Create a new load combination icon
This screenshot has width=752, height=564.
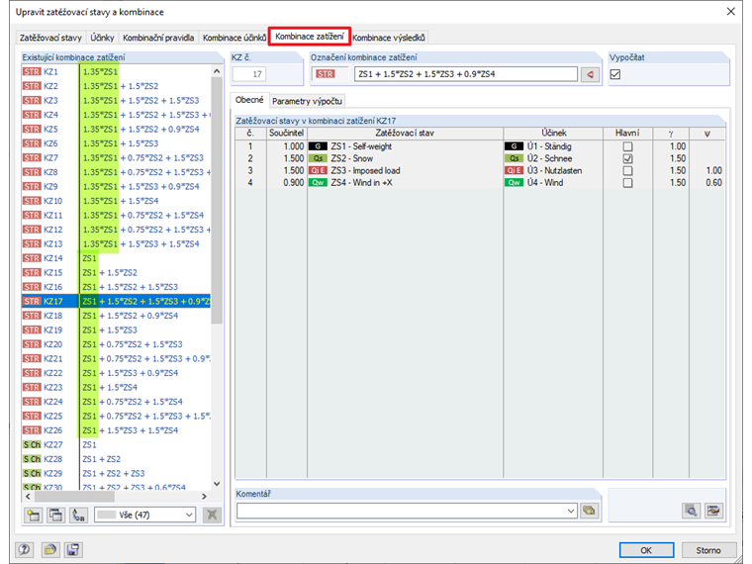[33, 516]
